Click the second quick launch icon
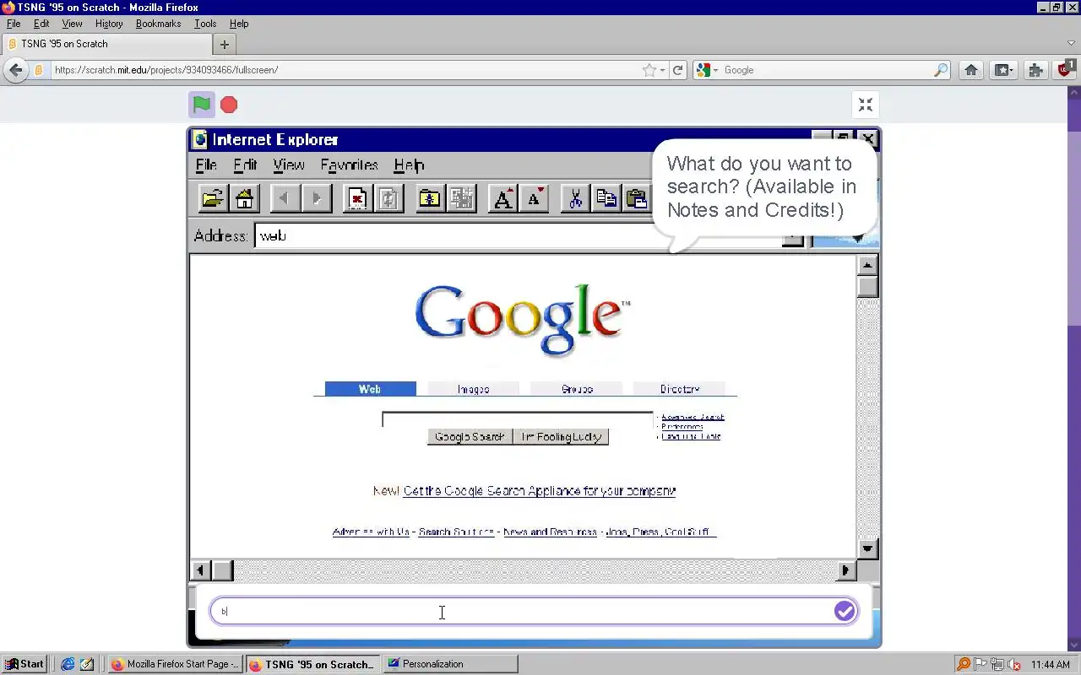Screen dimensions: 1081x675 [x=87, y=664]
